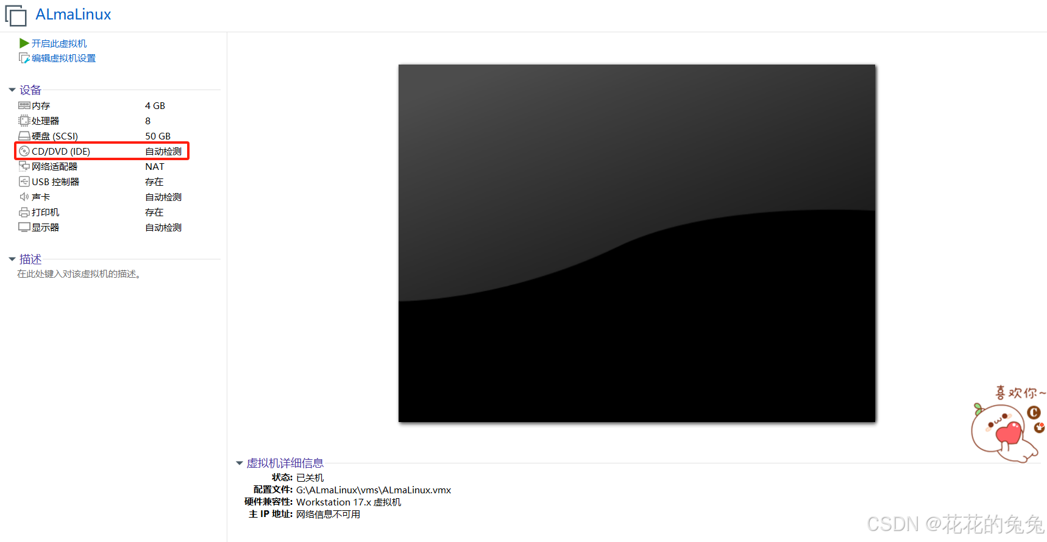Click the printer 存在 value
This screenshot has height=542, width=1047.
154,212
